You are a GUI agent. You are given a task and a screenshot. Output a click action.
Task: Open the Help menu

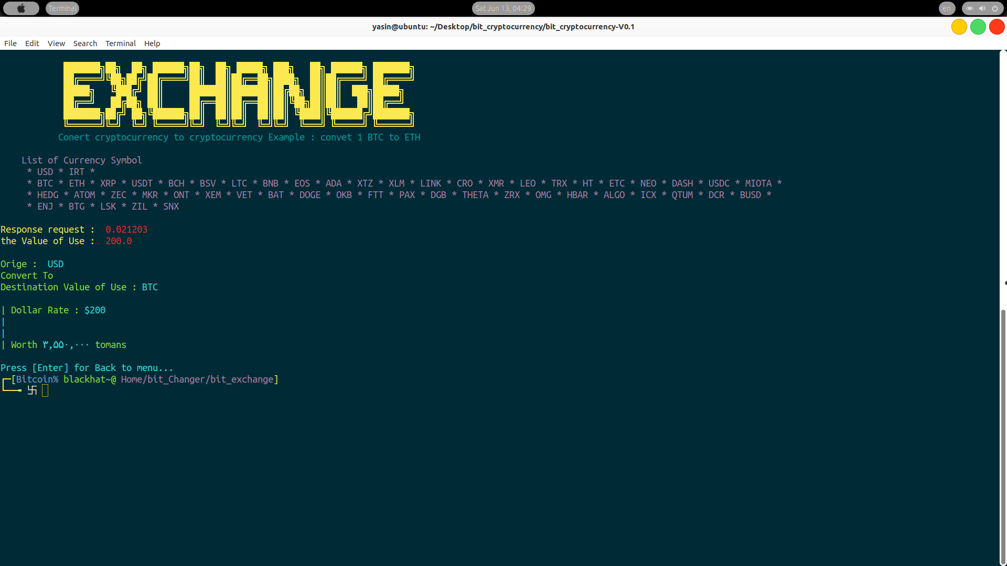[152, 43]
